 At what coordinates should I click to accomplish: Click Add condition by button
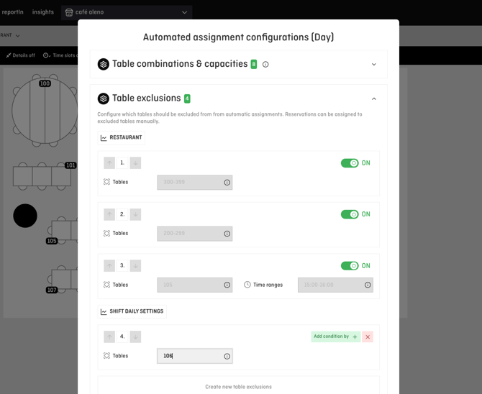pyautogui.click(x=335, y=336)
